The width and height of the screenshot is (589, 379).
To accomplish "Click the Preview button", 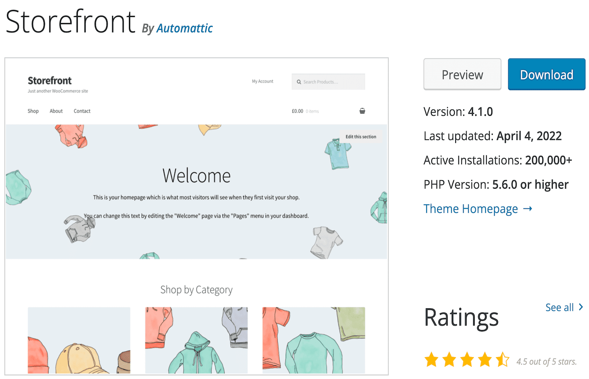I will pos(462,74).
